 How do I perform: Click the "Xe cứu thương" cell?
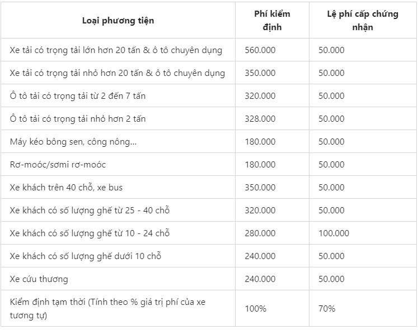point(39,279)
